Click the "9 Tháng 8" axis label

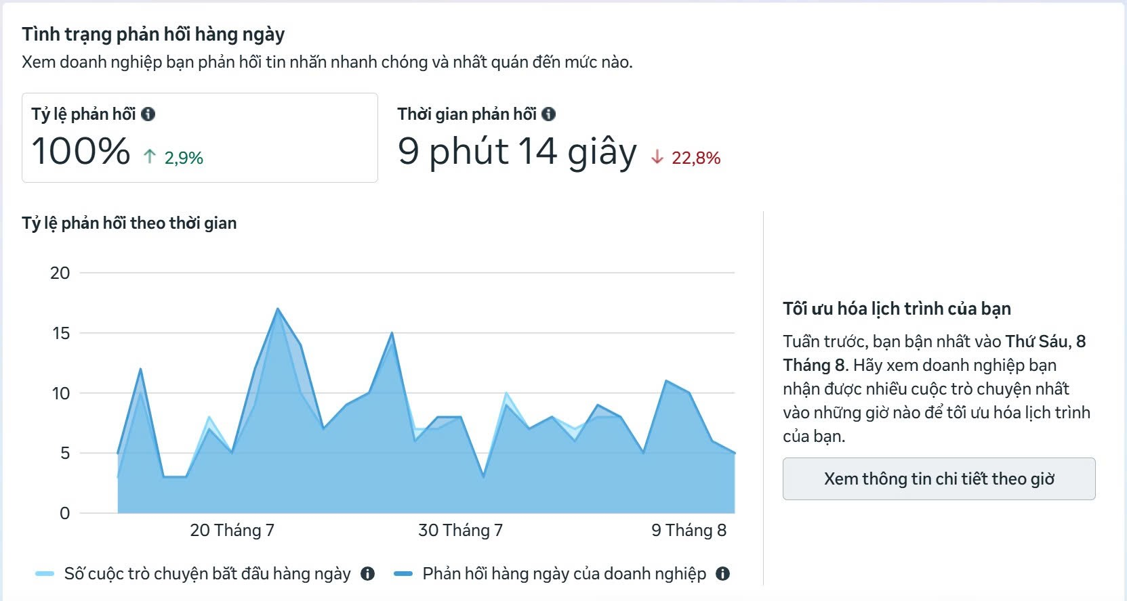689,530
